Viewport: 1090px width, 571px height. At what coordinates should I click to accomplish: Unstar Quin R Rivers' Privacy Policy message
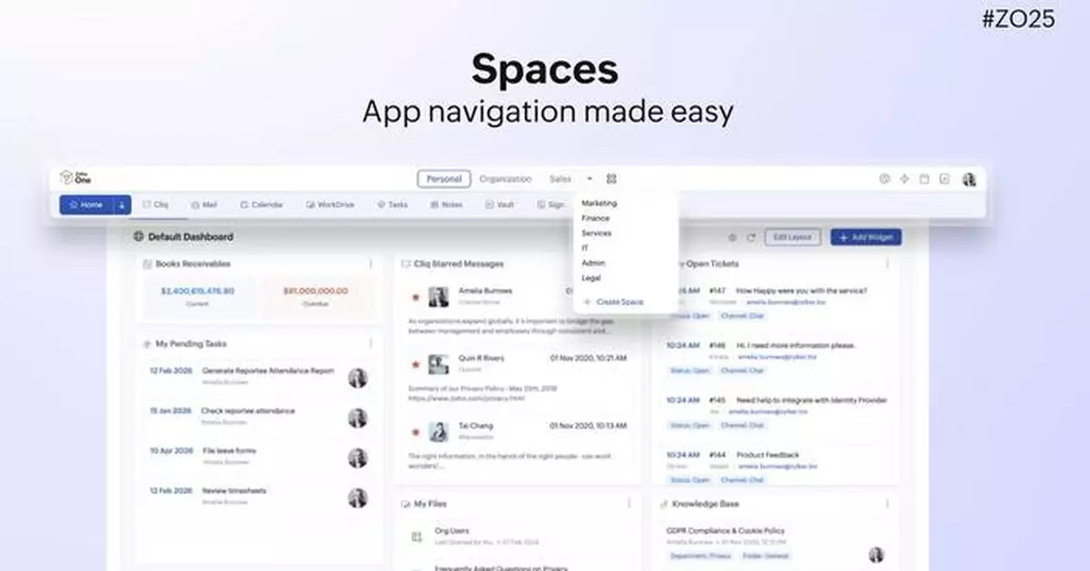[x=416, y=362]
